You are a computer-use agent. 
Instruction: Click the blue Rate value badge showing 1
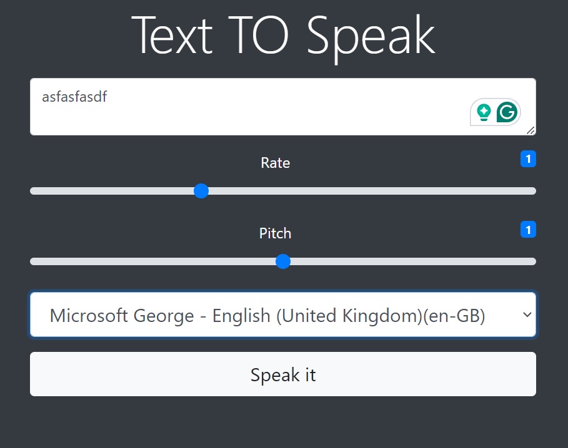pyautogui.click(x=528, y=159)
